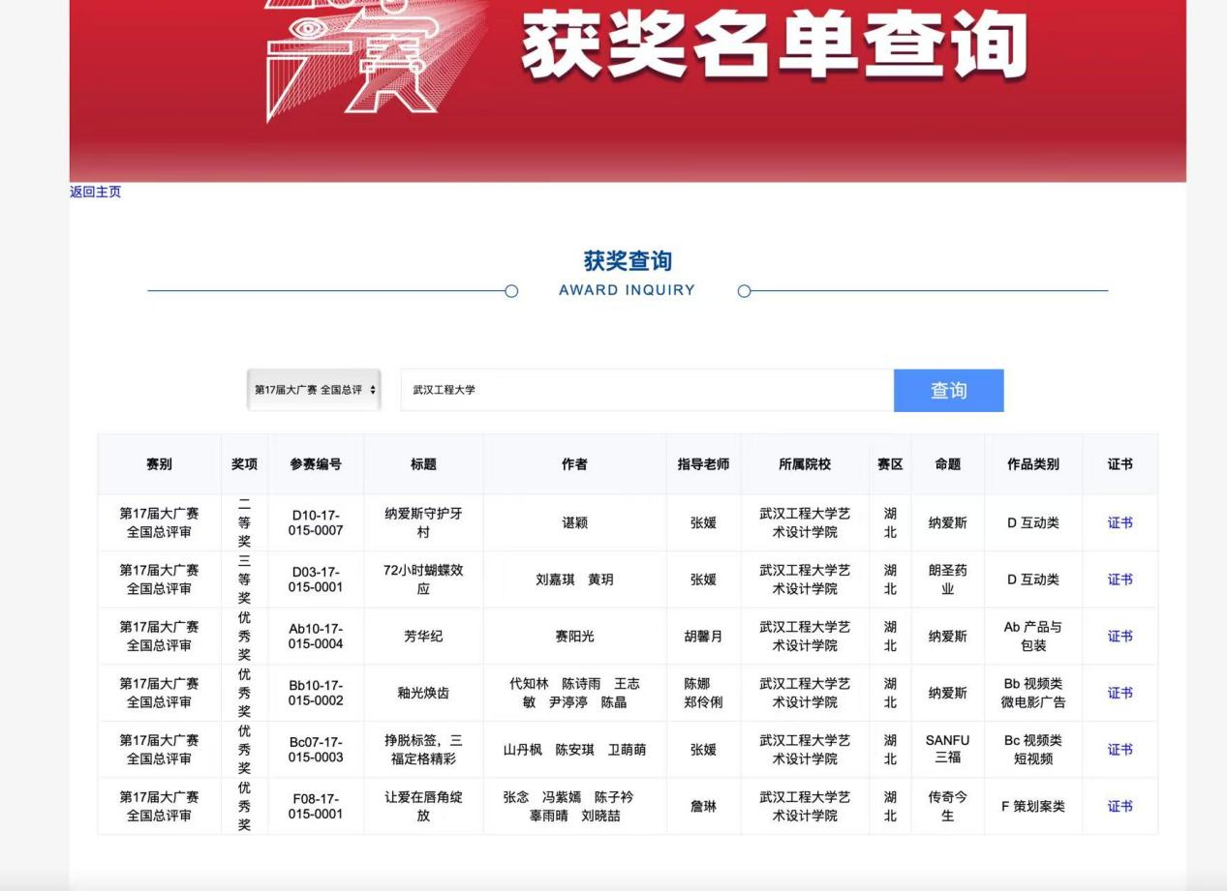Open 证书 link for 72小时蝴蝶效应

[1120, 579]
